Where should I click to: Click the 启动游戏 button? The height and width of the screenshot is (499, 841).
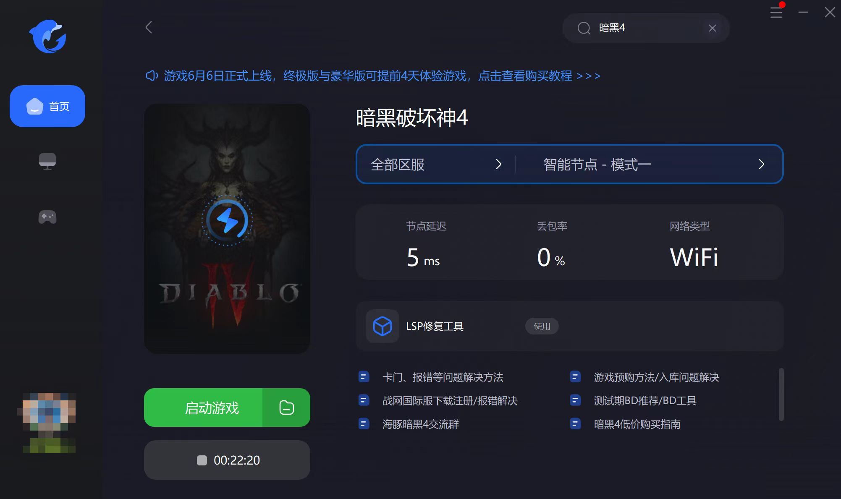tap(204, 408)
